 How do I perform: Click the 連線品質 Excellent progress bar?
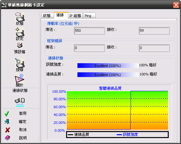(108, 75)
